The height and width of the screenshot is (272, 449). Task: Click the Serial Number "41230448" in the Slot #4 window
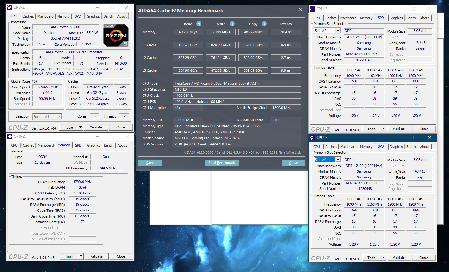point(364,189)
